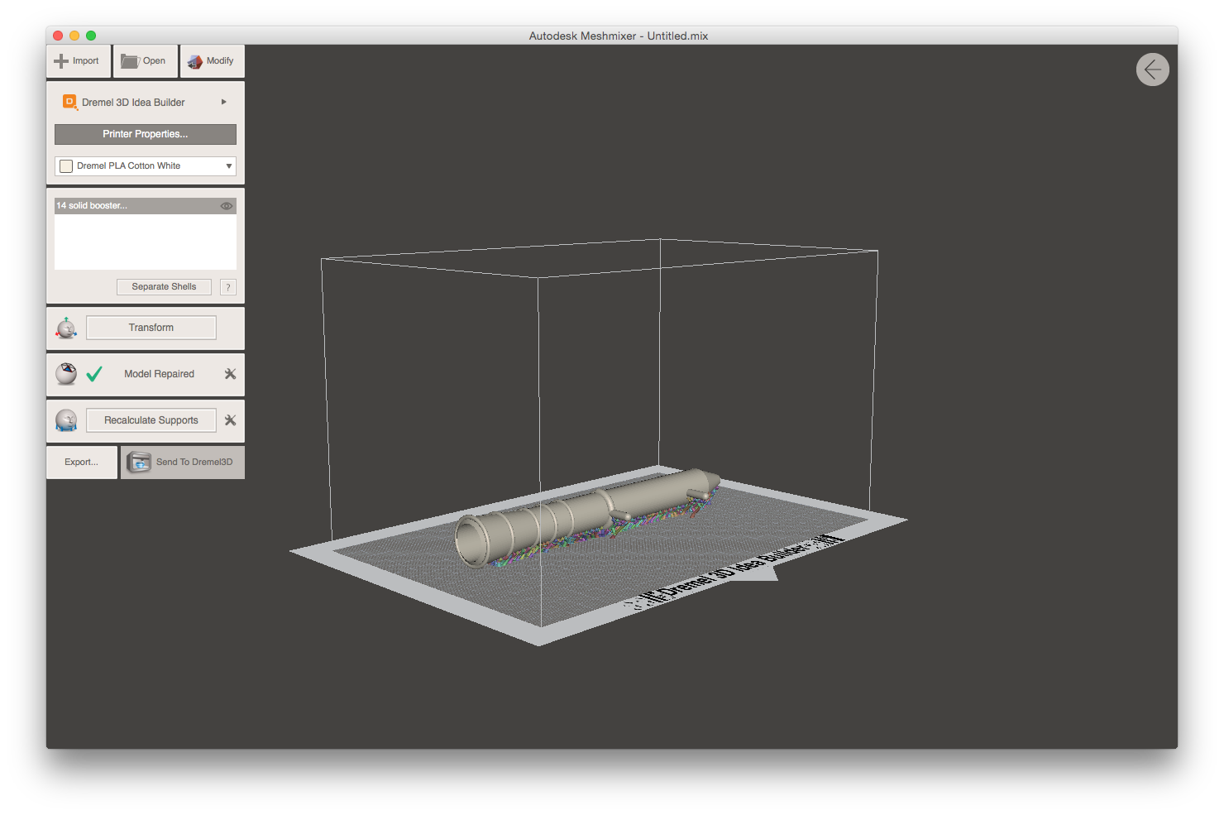Click the Open folder button
This screenshot has width=1224, height=815.
pyautogui.click(x=146, y=61)
